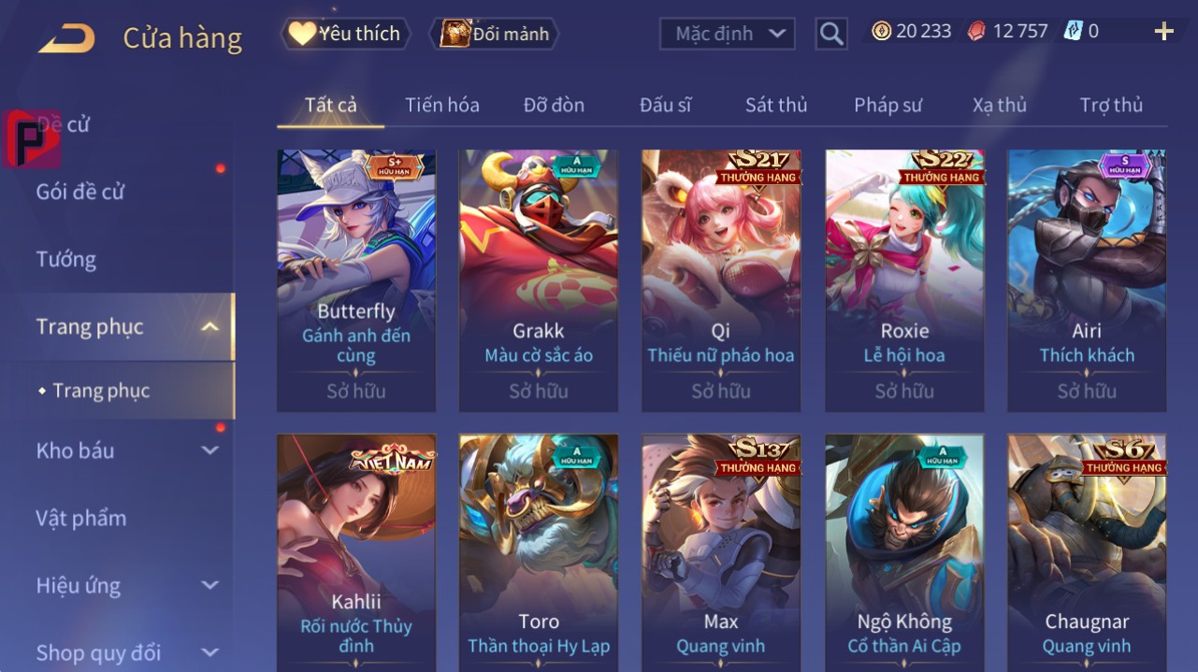Open Gói đề cử in sidebar
The image size is (1198, 672).
(80, 192)
